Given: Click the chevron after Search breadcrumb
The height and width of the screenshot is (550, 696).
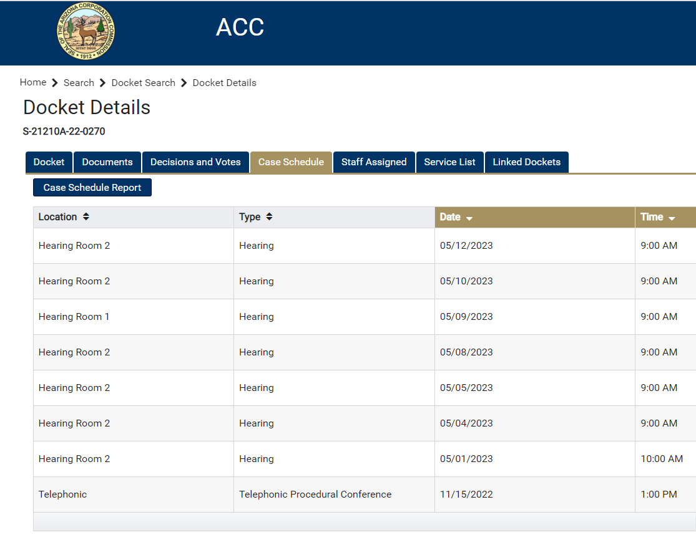Looking at the screenshot, I should point(102,83).
